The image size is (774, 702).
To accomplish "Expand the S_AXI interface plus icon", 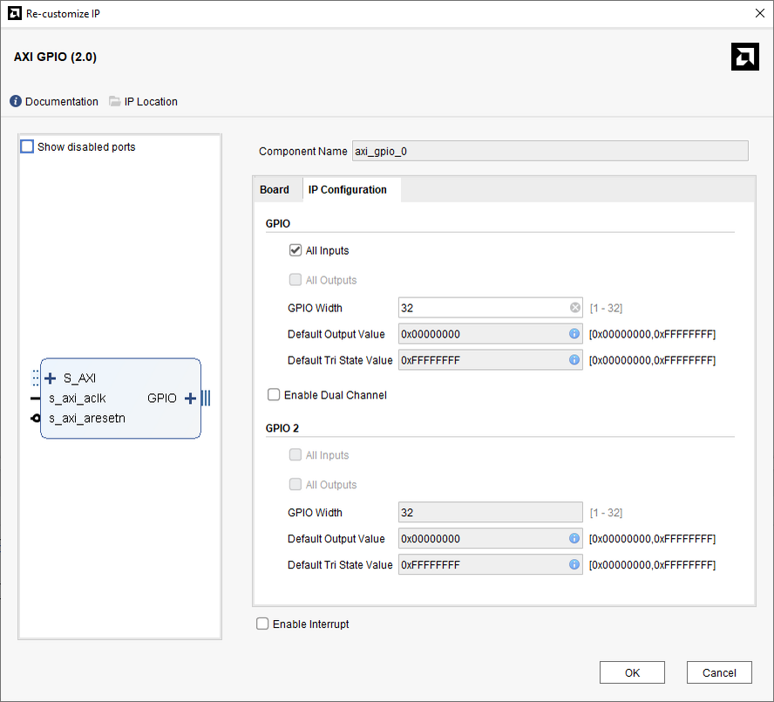I will pyautogui.click(x=51, y=378).
